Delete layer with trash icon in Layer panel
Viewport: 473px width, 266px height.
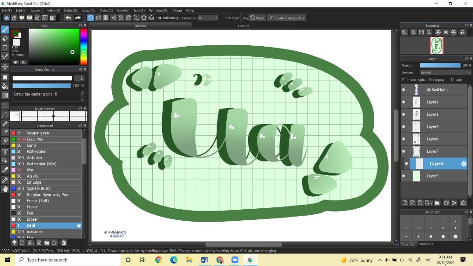tap(463, 203)
